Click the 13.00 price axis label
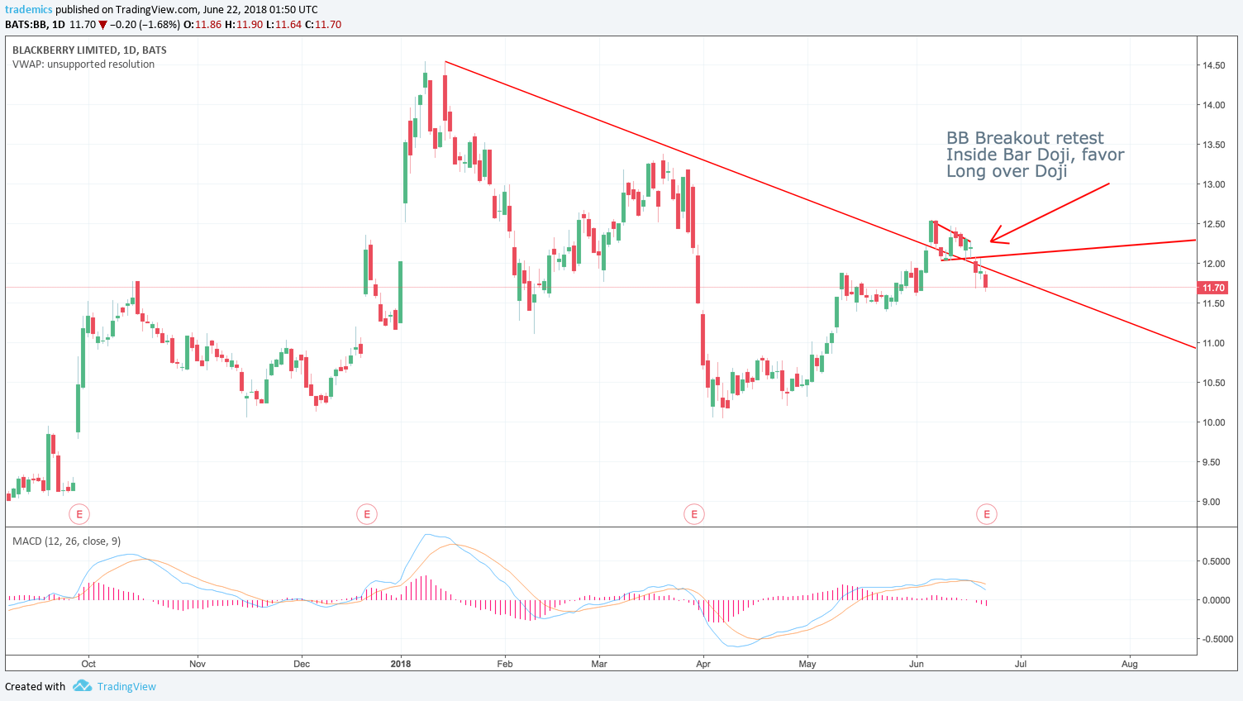 click(1214, 184)
